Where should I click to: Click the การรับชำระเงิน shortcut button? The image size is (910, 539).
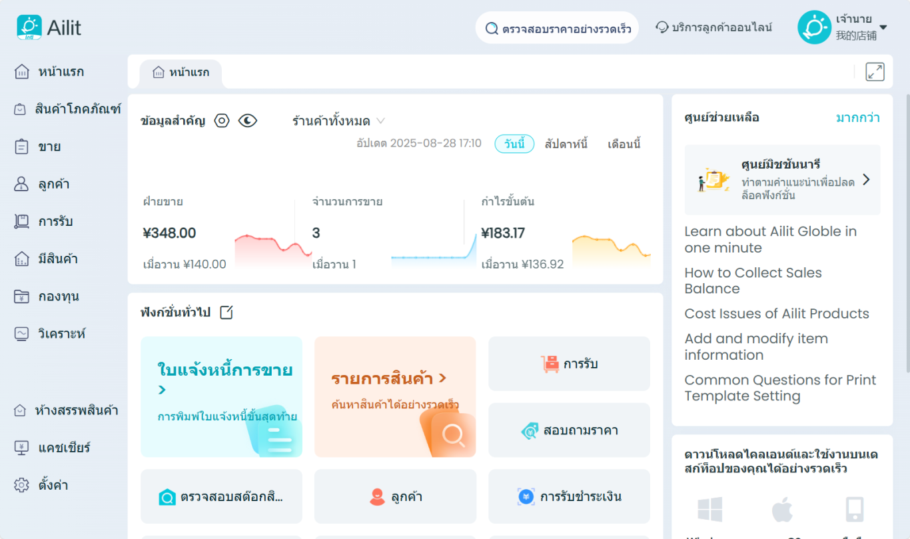569,497
